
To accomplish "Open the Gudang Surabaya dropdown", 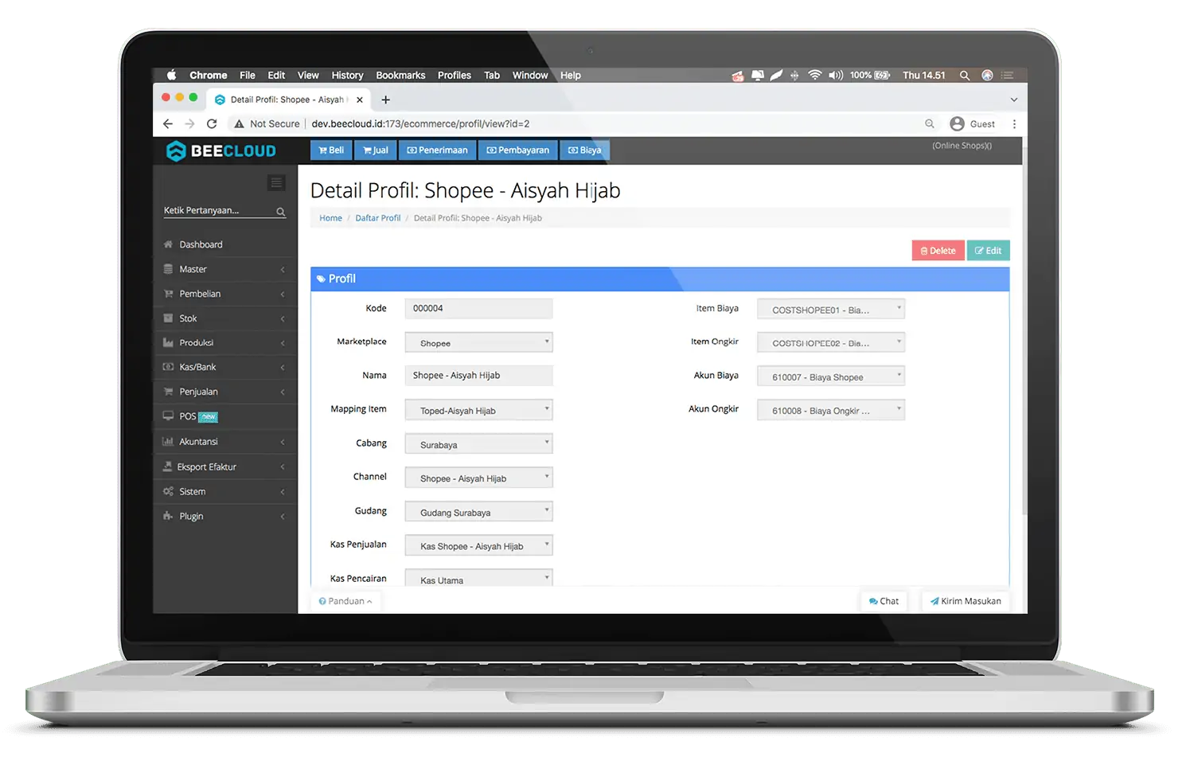I will (478, 511).
